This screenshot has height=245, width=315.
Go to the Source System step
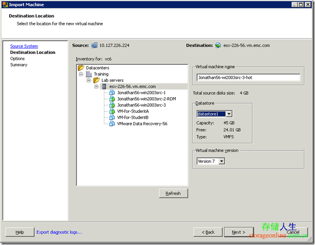[x=24, y=46]
